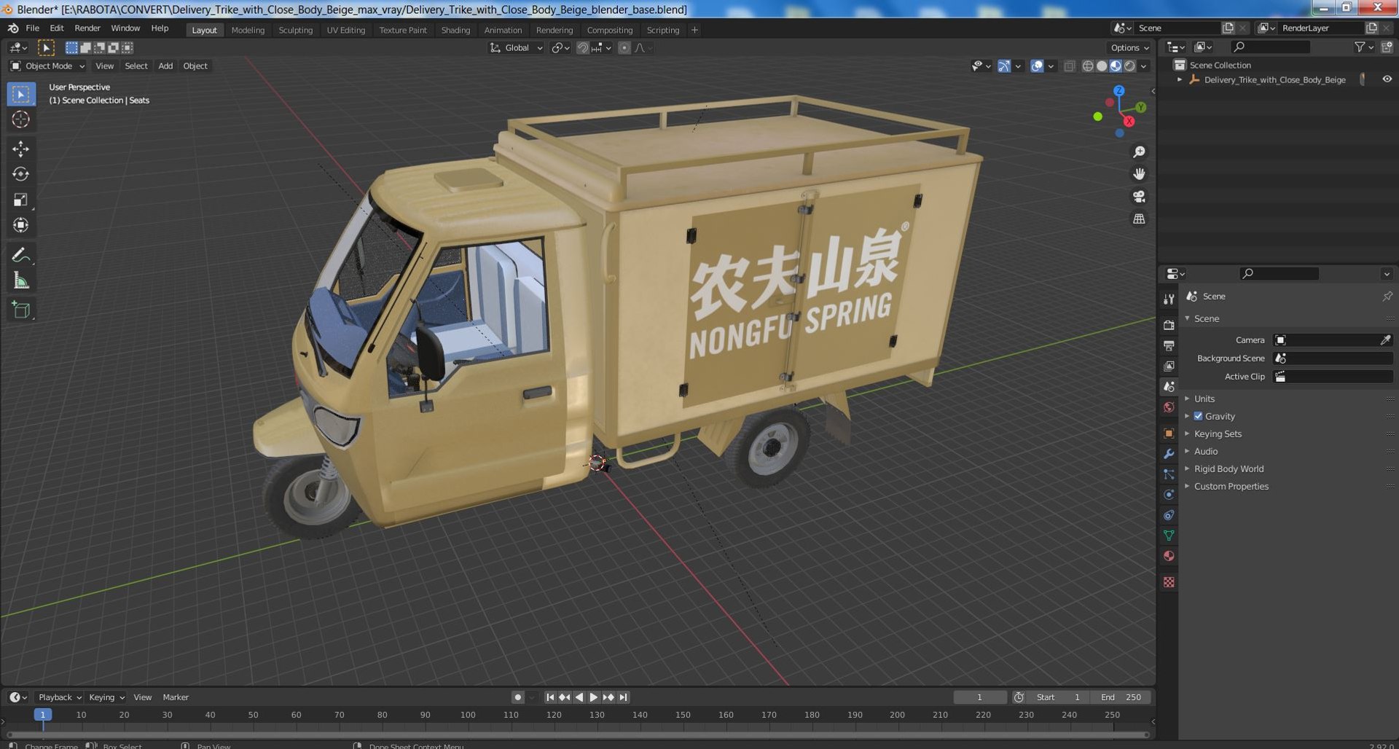Toggle auto keying record button
Screen dimensions: 1399x749
coord(517,697)
